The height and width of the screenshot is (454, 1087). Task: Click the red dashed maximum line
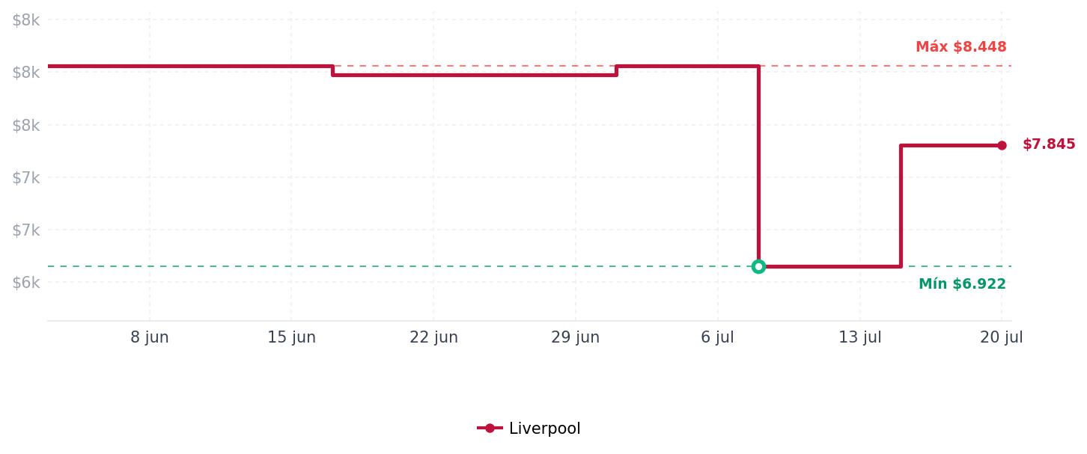(883, 66)
